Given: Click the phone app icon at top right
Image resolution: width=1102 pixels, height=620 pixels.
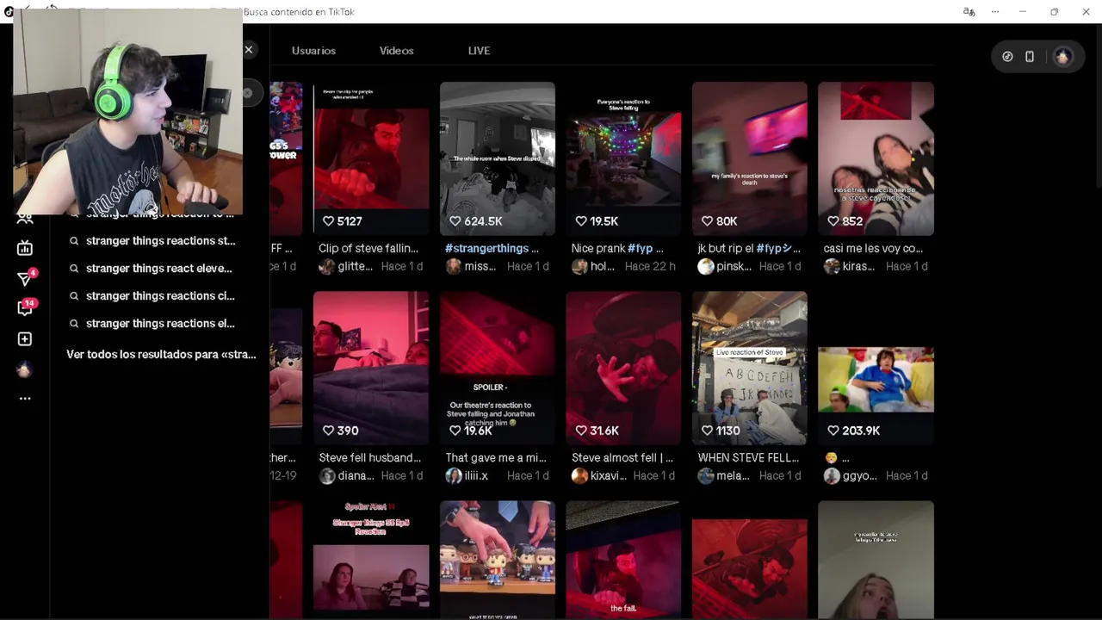Looking at the screenshot, I should click(1030, 57).
